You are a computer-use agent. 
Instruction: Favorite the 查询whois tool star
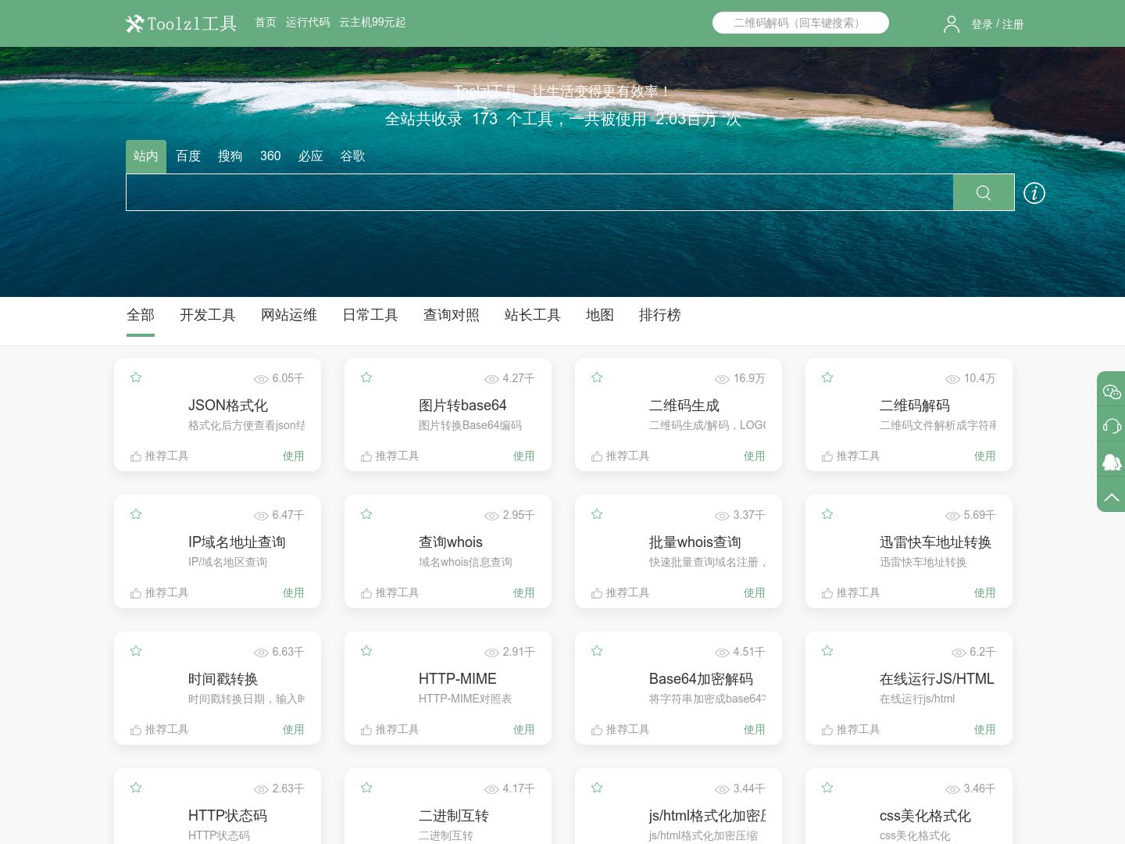[366, 514]
